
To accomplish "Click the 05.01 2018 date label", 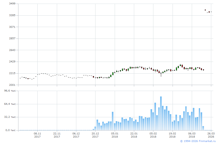I will pos(115,135).
